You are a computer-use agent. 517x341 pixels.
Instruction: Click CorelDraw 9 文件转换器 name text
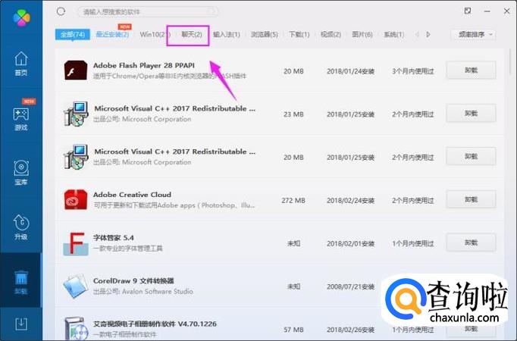(x=133, y=280)
